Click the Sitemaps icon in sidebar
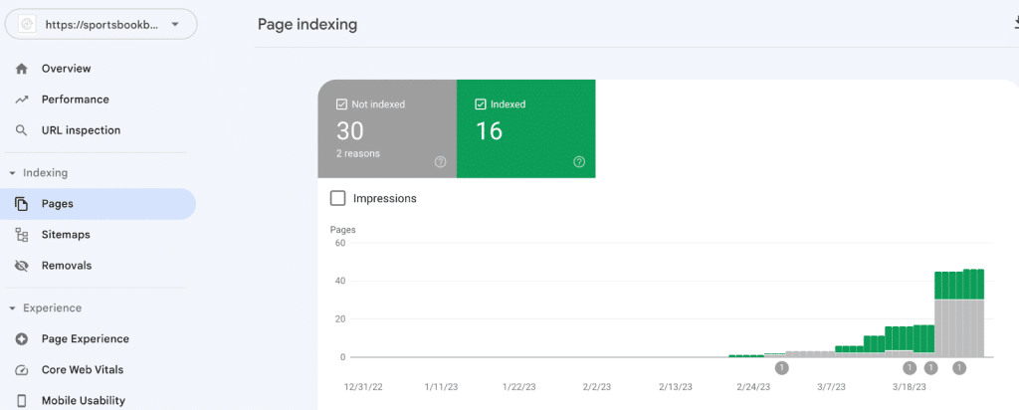The width and height of the screenshot is (1019, 410). coord(22,235)
